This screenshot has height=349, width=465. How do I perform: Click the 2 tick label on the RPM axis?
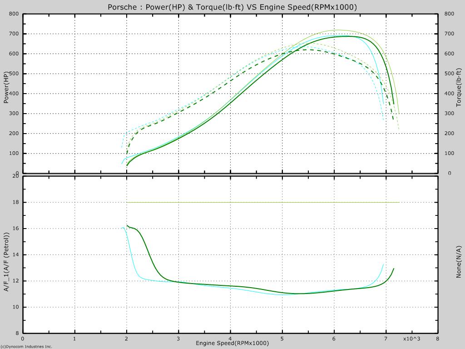[x=127, y=339]
